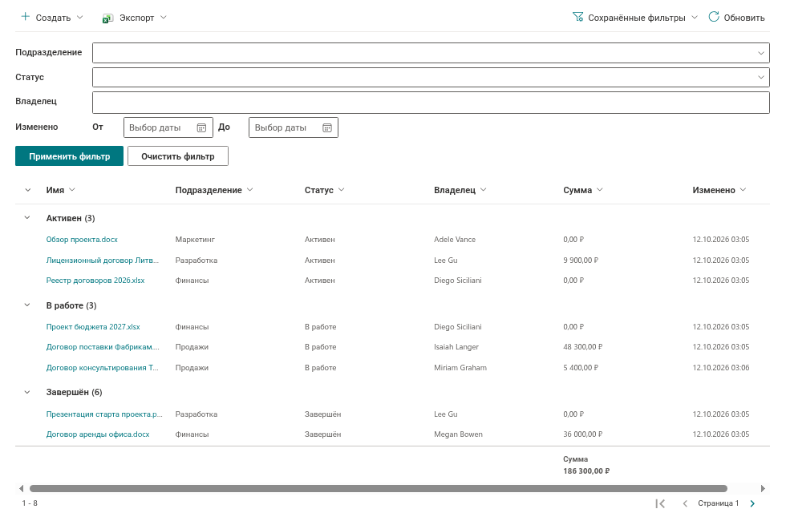The height and width of the screenshot is (517, 786).
Task: Click the 48 300,00 ₽ amount cell
Action: (x=582, y=346)
